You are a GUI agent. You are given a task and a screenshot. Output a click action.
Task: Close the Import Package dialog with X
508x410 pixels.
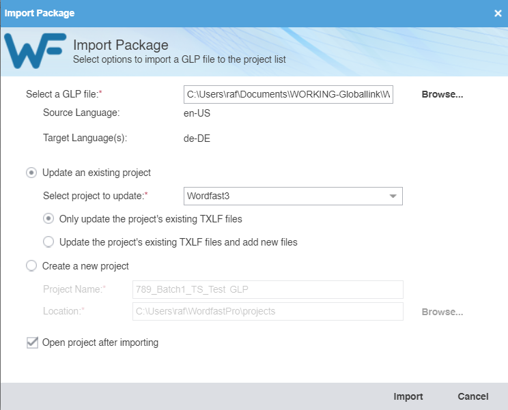tap(498, 13)
